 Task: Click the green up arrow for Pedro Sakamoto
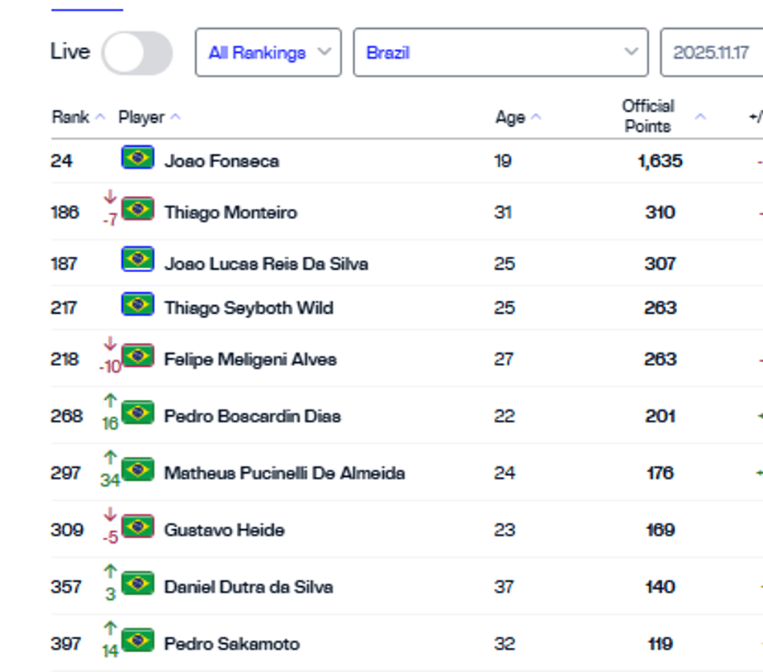[111, 628]
